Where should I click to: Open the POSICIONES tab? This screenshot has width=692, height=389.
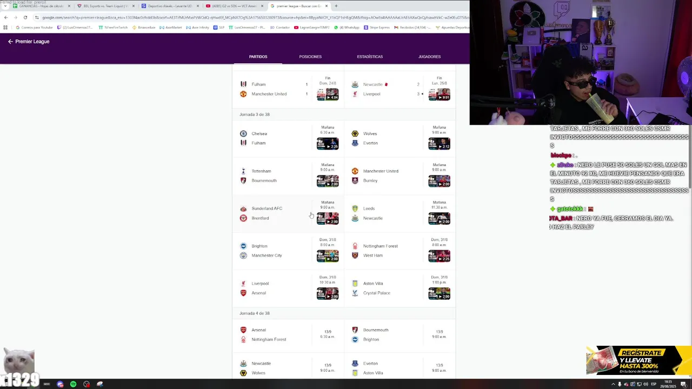pyautogui.click(x=310, y=57)
